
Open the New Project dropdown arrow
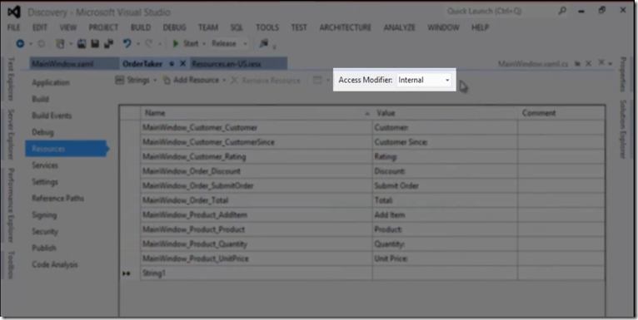[71, 43]
